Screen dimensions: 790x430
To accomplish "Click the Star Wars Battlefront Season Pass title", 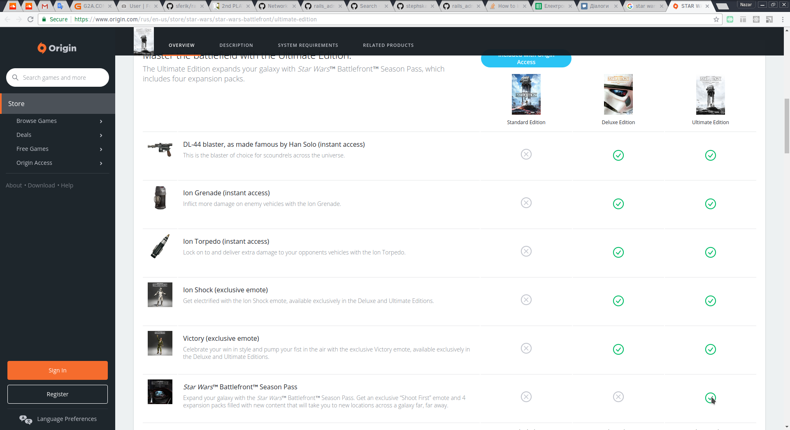I will 240,387.
